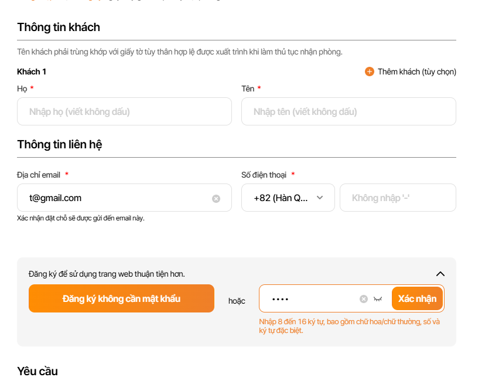492x384 pixels.
Task: Click the 'Số điện thoại' field label
Action: pos(264,175)
